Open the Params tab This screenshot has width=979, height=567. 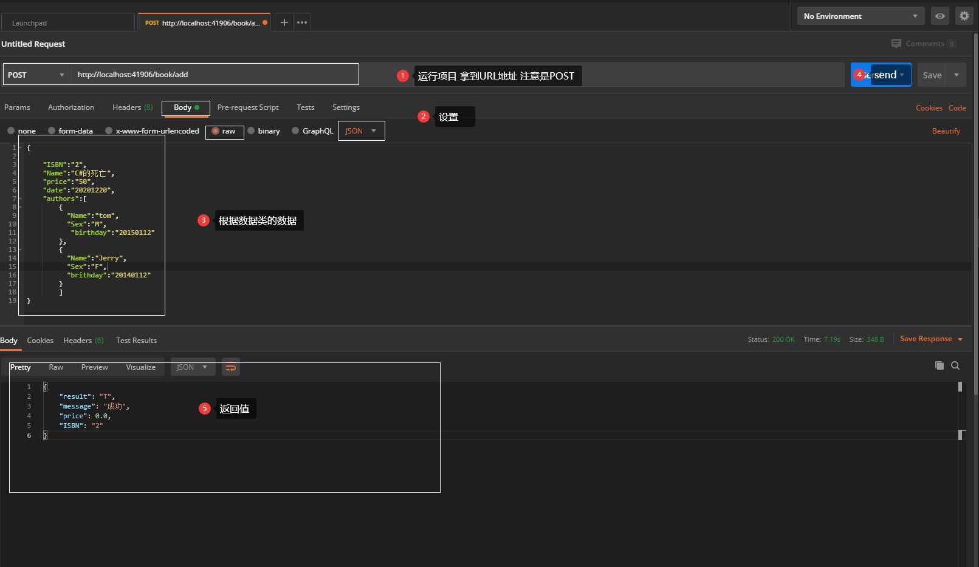pyautogui.click(x=17, y=107)
